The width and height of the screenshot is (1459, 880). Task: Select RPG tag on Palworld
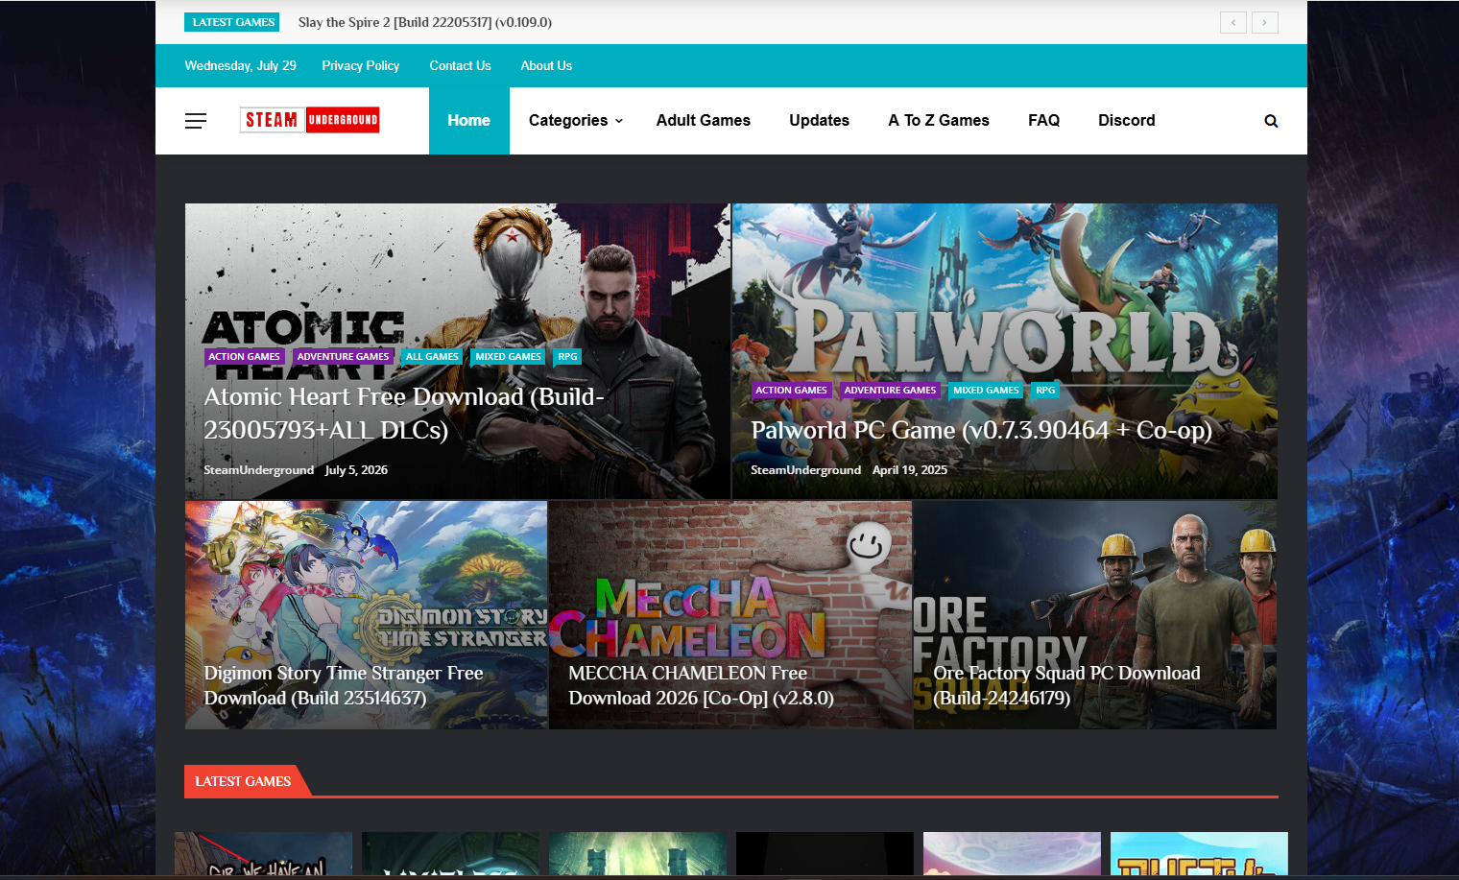[1045, 391]
